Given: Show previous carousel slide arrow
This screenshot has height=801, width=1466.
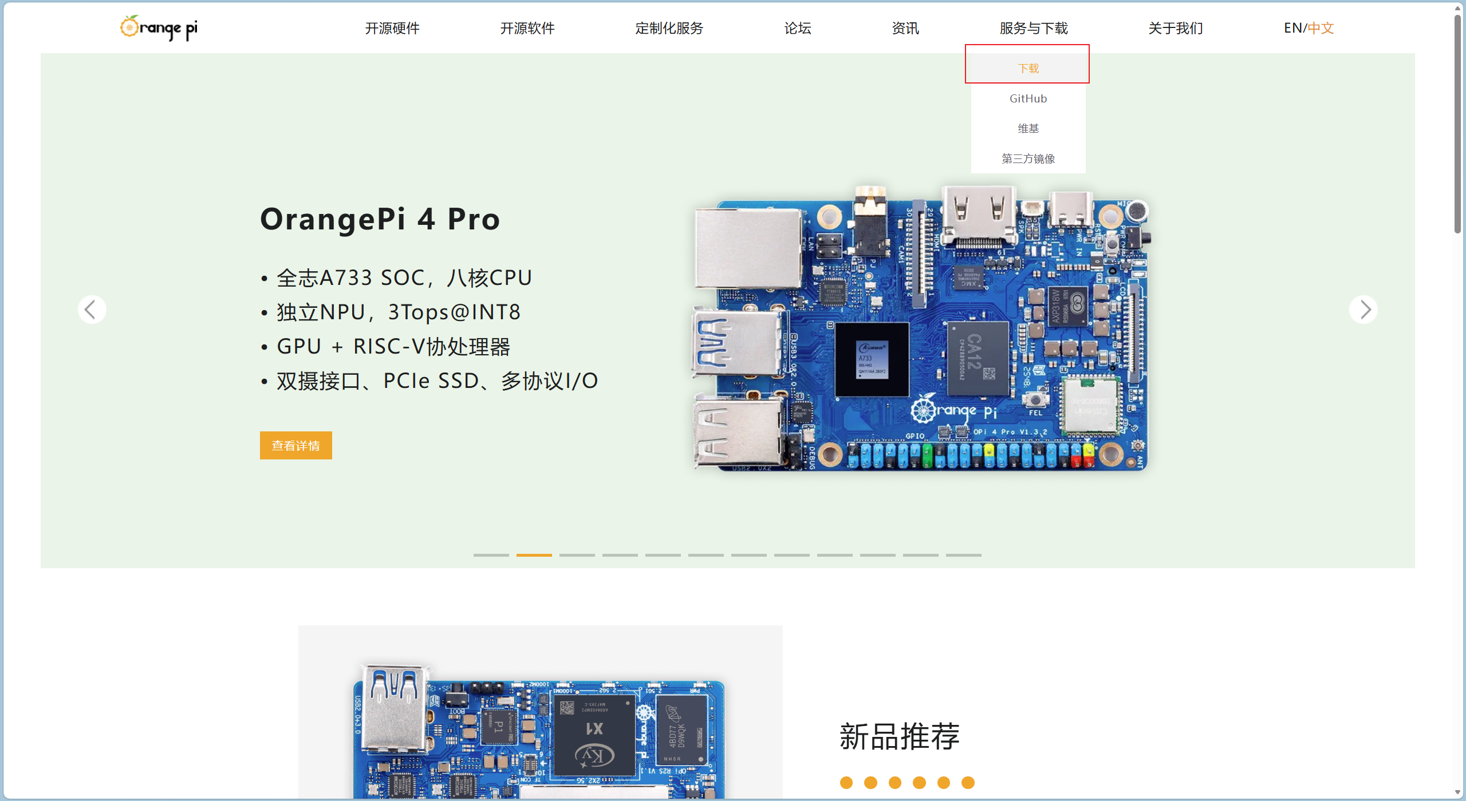Looking at the screenshot, I should click(x=92, y=310).
